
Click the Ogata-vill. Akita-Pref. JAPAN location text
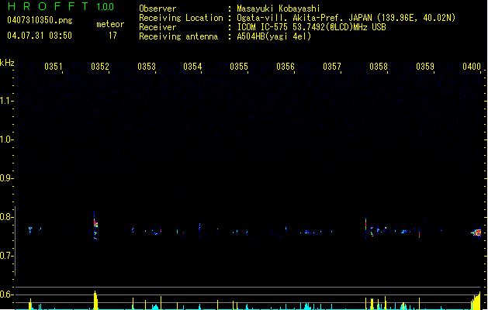pyautogui.click(x=346, y=18)
